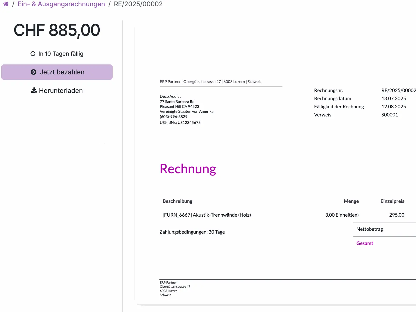Select the Rechnung document heading

tap(188, 169)
